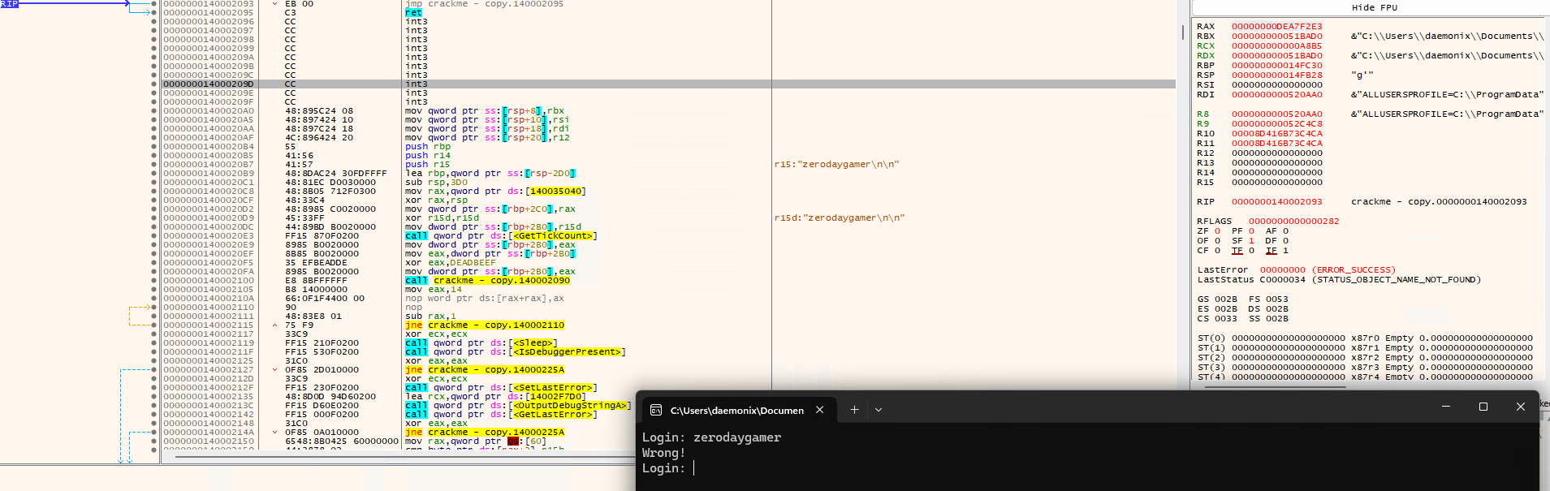Select the GS 002B segment register
Image resolution: width=1550 pixels, height=491 pixels.
(1217, 299)
